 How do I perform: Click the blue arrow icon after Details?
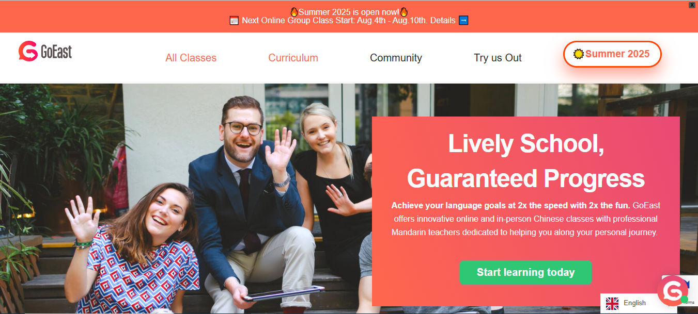coord(463,21)
